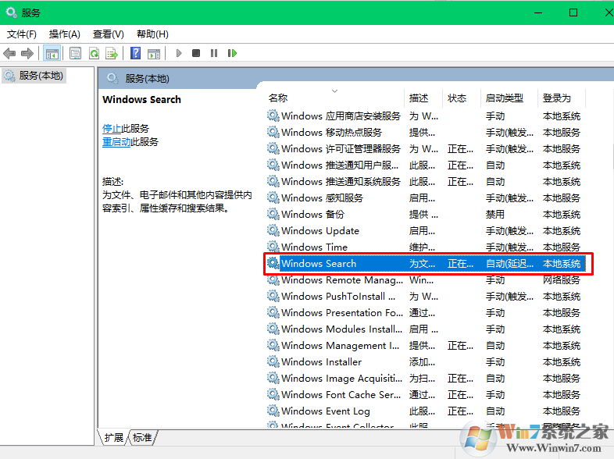Click 禁用 startup type of Windows 备份
This screenshot has width=614, height=459.
495,214
